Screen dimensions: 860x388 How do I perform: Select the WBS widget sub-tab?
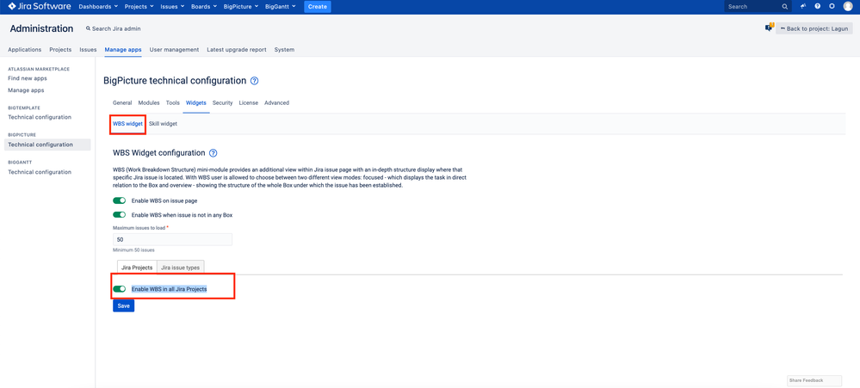tap(127, 124)
